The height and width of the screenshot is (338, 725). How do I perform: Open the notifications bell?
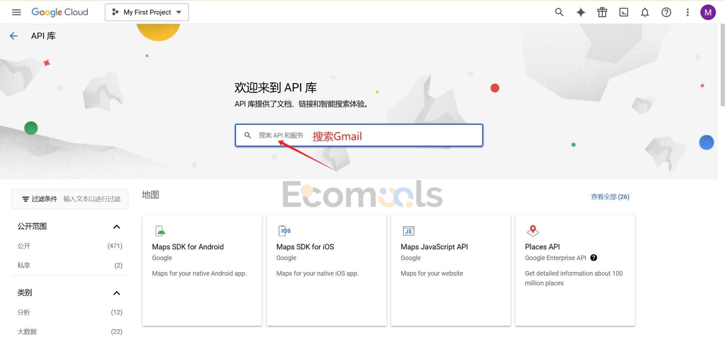(x=645, y=12)
